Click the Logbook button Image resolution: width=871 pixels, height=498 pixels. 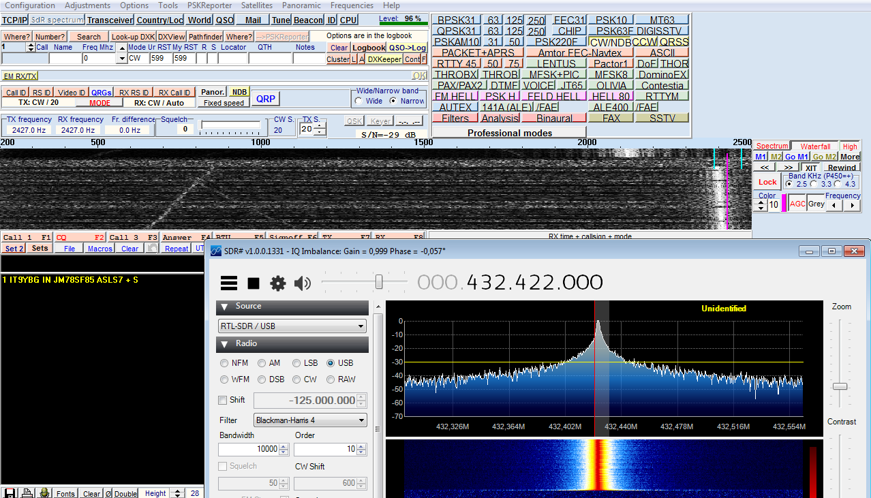[369, 48]
